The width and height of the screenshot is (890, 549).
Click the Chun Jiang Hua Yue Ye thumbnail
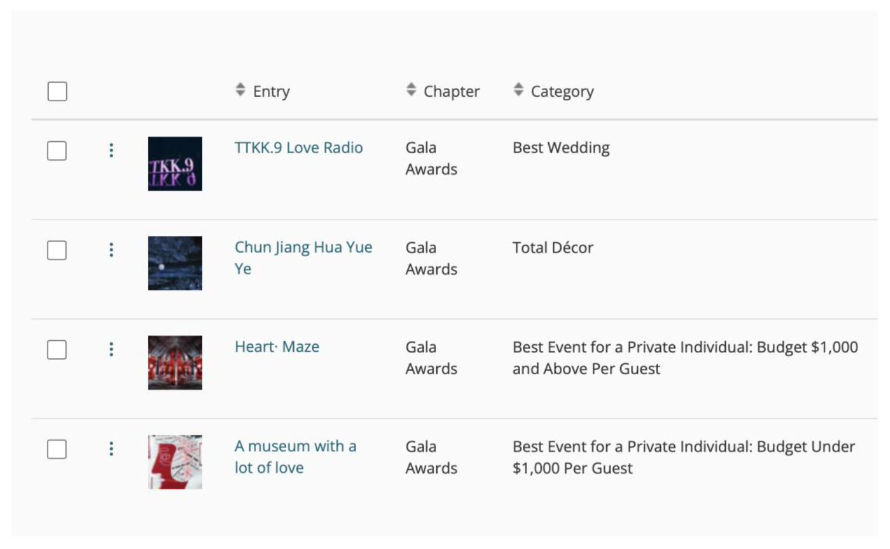coord(175,263)
